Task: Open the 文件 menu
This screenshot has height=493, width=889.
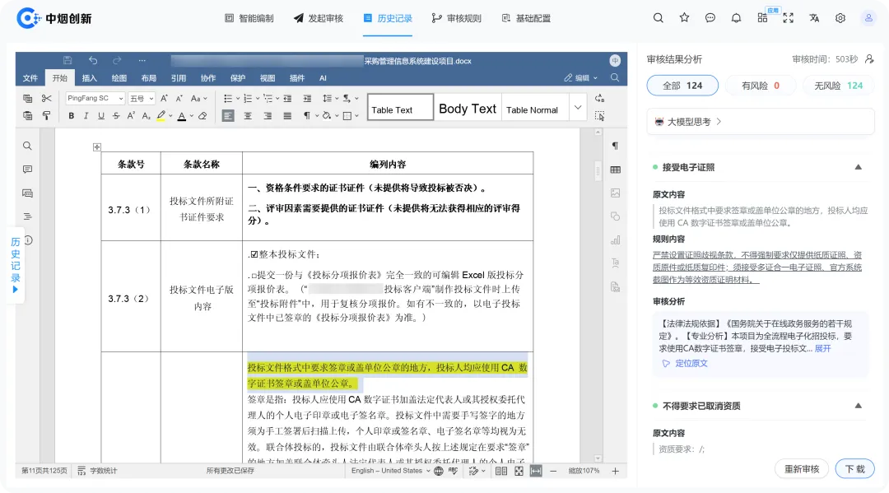Action: 30,78
